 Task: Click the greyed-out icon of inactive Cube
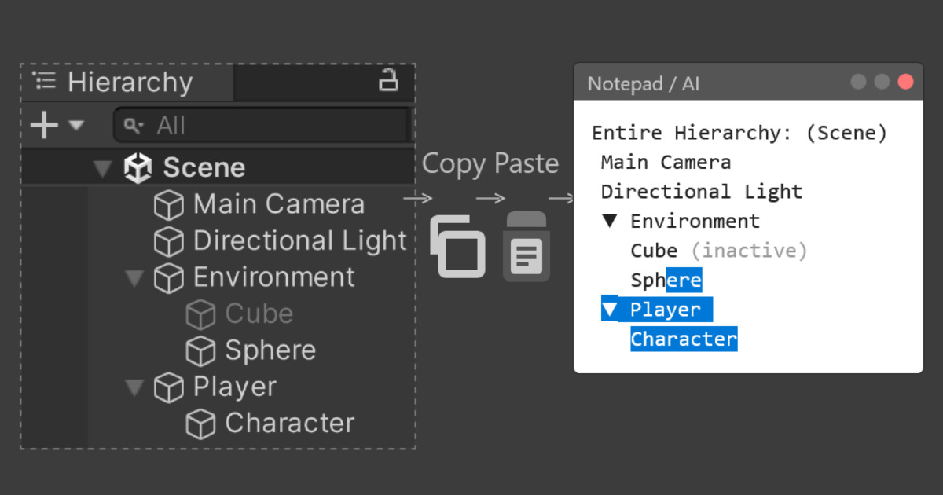[201, 313]
